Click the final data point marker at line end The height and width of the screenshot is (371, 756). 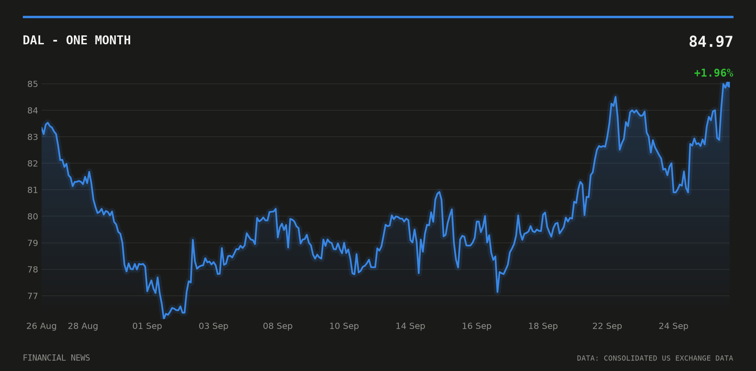pyautogui.click(x=728, y=85)
